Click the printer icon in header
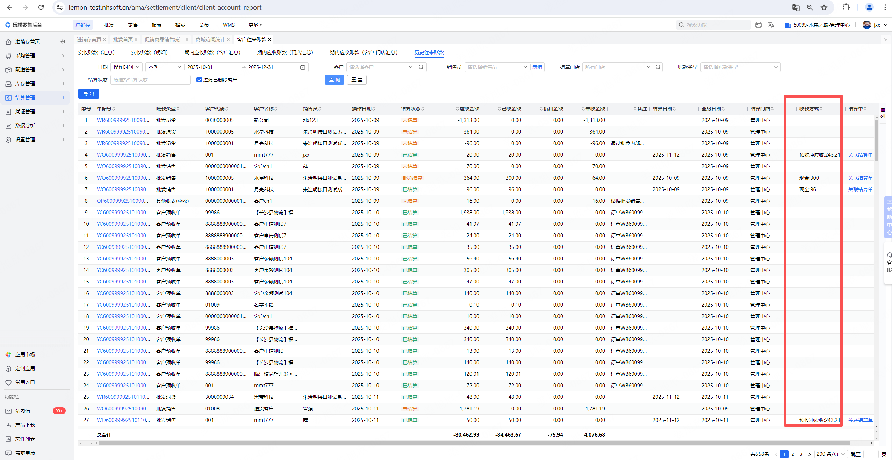Viewport: 892px width, 460px height. pyautogui.click(x=758, y=25)
